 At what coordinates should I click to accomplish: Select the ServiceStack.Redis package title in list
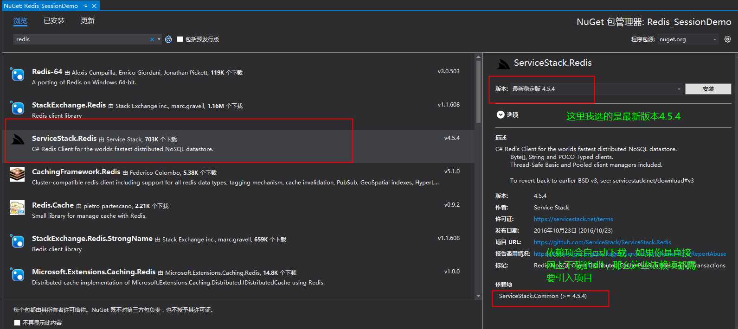[64, 139]
